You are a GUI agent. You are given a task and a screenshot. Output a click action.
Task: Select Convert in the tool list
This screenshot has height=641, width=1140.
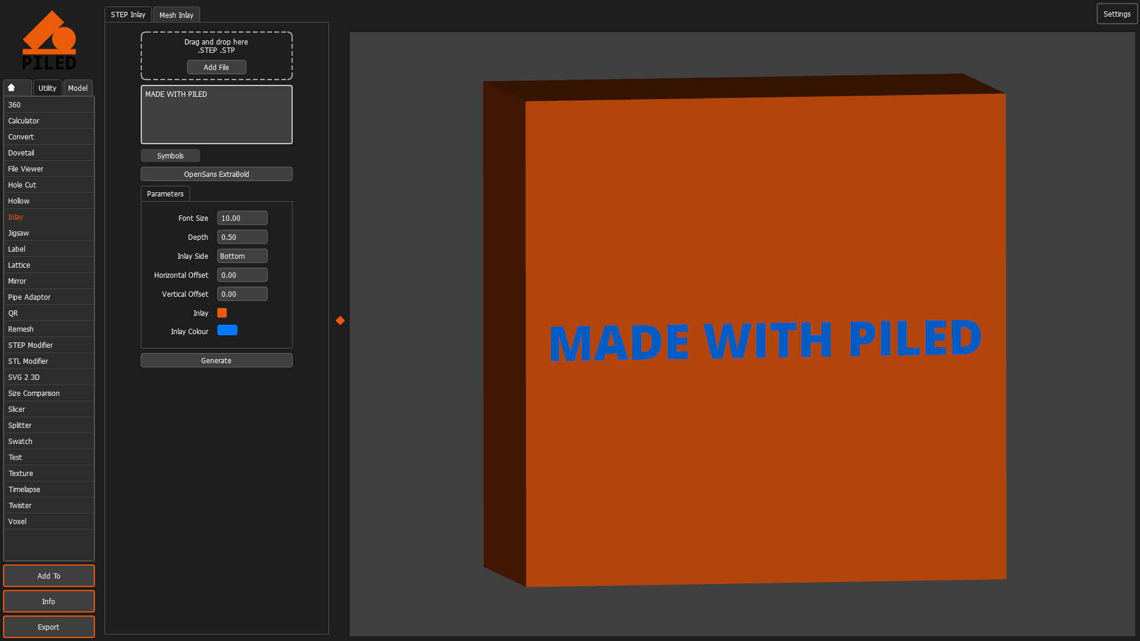[49, 137]
